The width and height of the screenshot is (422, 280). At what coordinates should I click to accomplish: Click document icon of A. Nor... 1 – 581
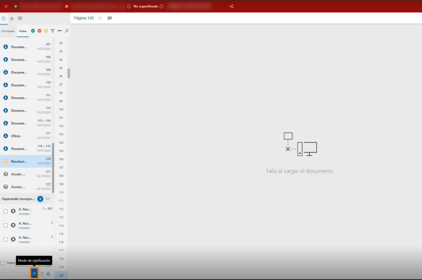click(x=13, y=211)
